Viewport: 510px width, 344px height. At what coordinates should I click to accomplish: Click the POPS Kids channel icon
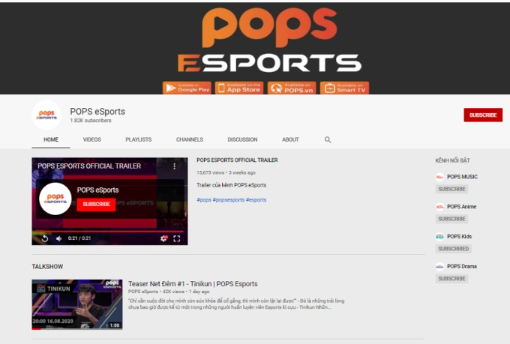439,237
